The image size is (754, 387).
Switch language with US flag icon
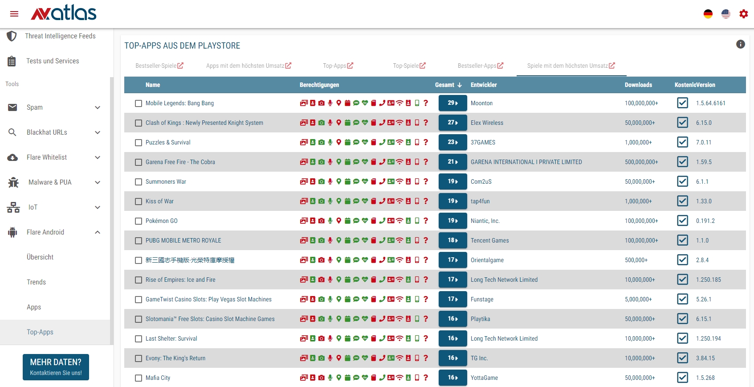726,14
